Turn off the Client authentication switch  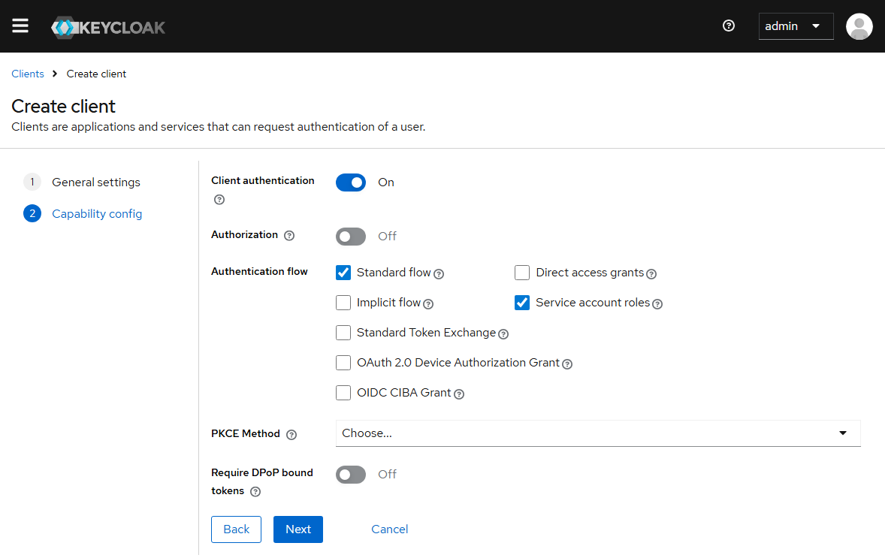pyautogui.click(x=351, y=182)
